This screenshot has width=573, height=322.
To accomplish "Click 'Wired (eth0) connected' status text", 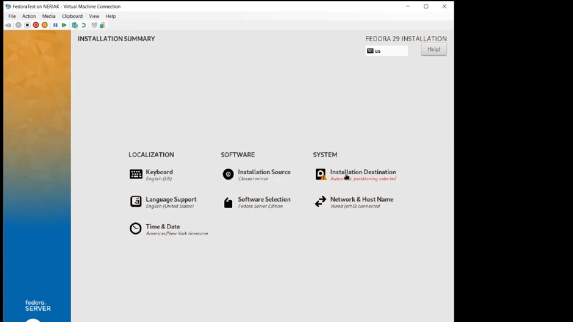I will [355, 206].
